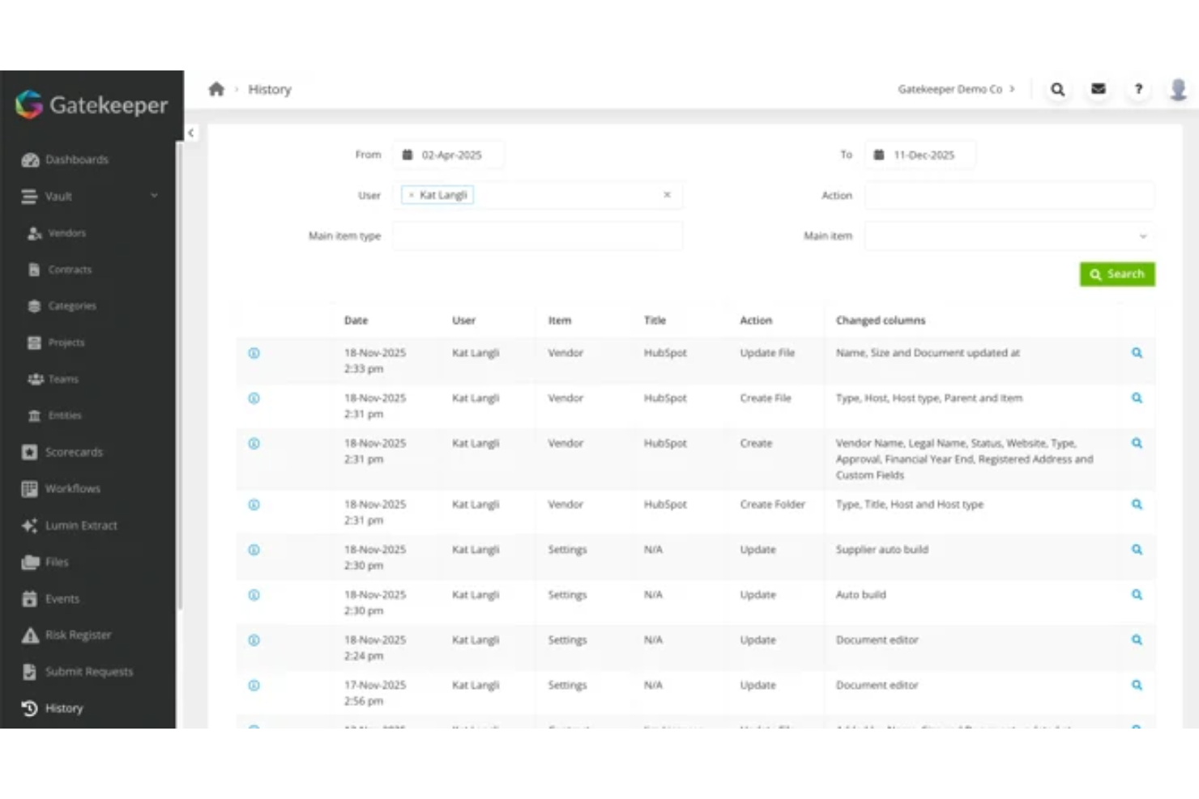The height and width of the screenshot is (799, 1199).
Task: Click the help question mark icon
Action: point(1138,89)
